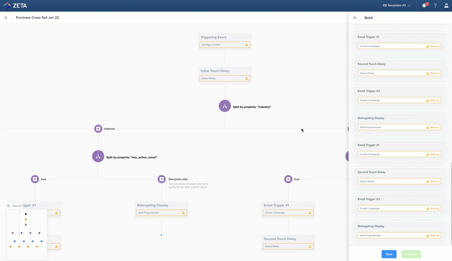Screen dimensions: 452x261
Task: Click the Internet branch node icon
Action: click(98, 129)
